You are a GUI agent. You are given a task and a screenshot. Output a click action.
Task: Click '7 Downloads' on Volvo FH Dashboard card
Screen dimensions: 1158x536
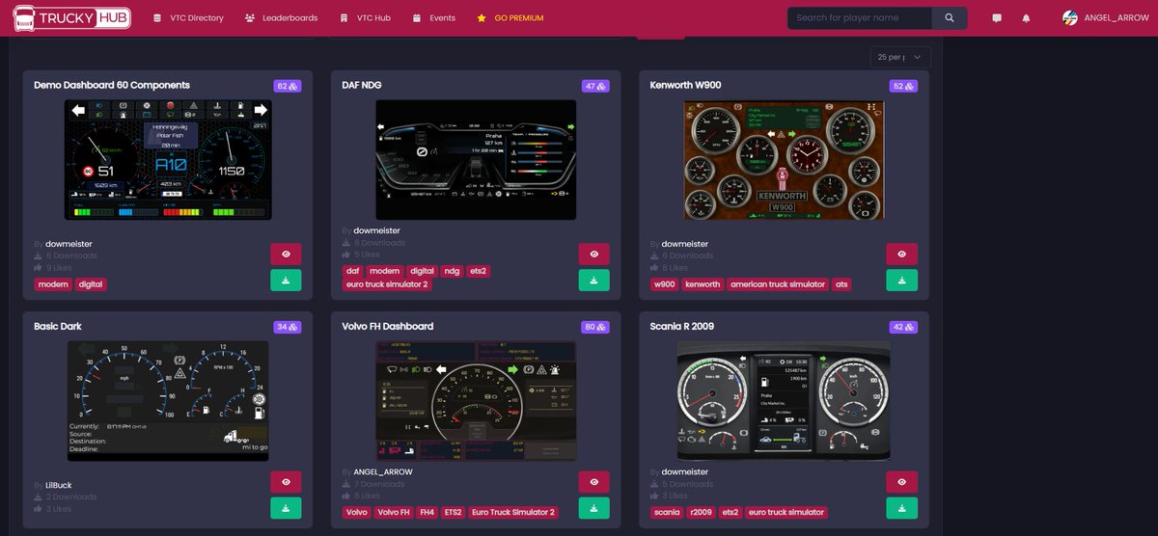click(x=379, y=484)
